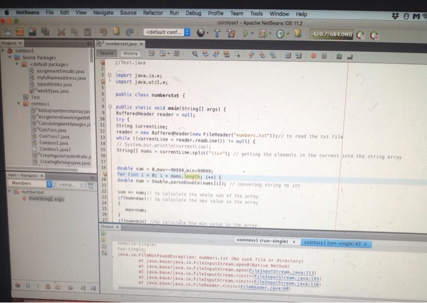This screenshot has height=303, width=427.
Task: Click the stop icon in Output sidebar
Action: point(104,246)
